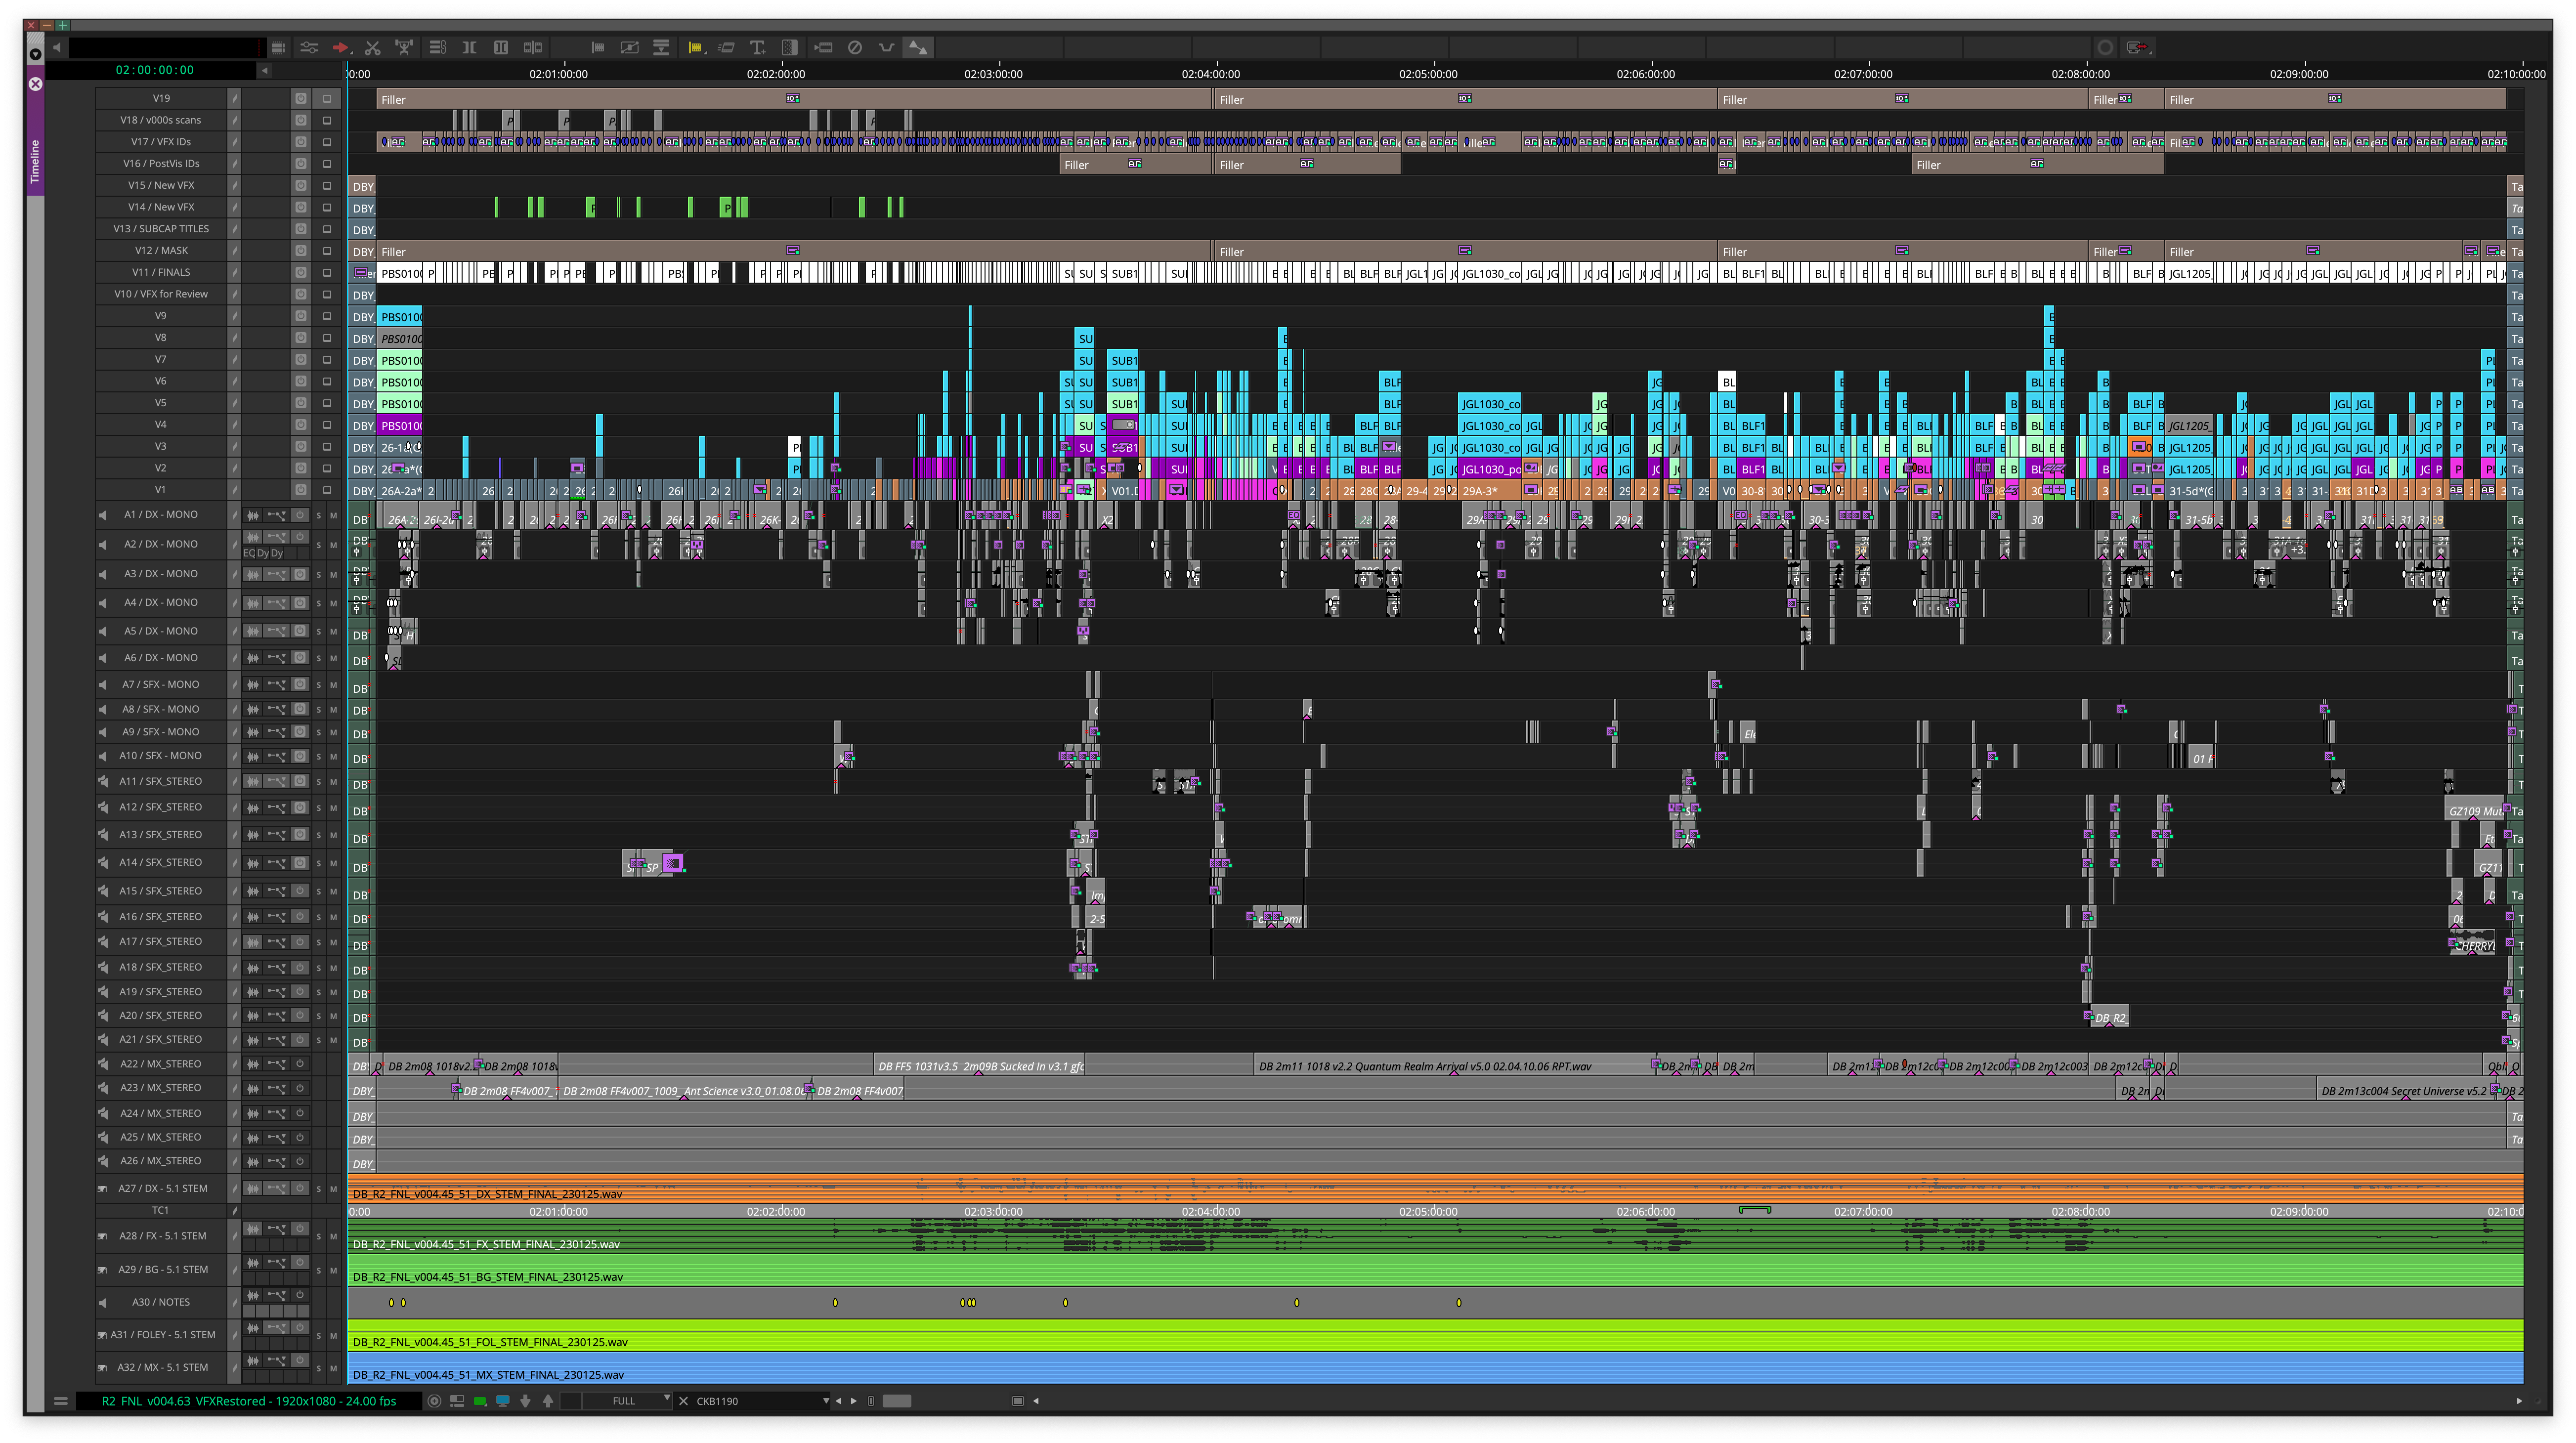Click the EQ insert on track A2
2576x1443 pixels.
pos(250,553)
